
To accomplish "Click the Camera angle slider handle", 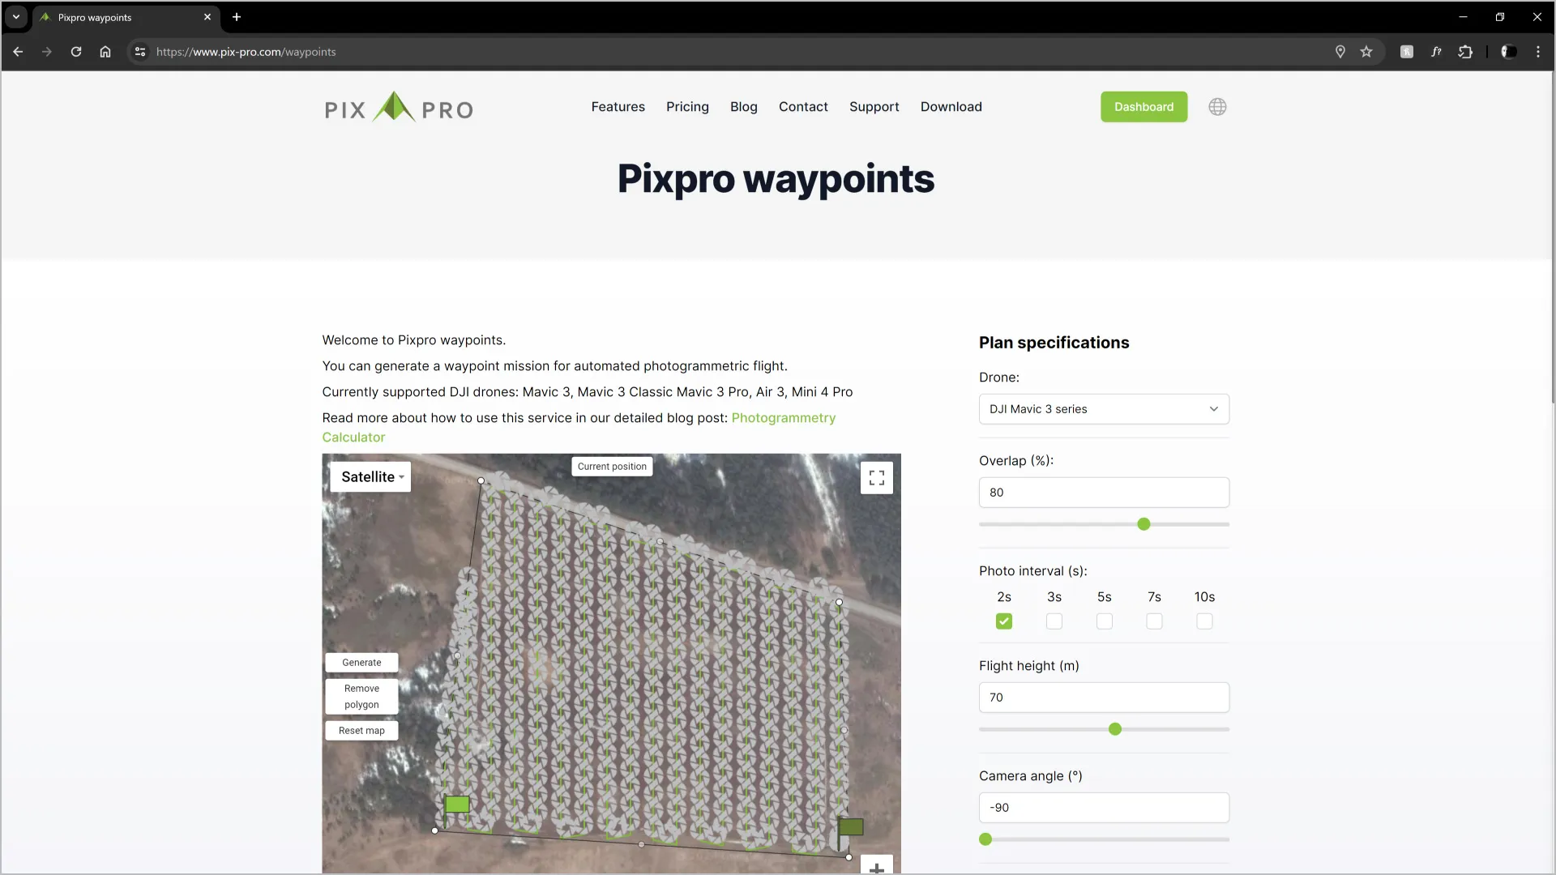I will 985,839.
